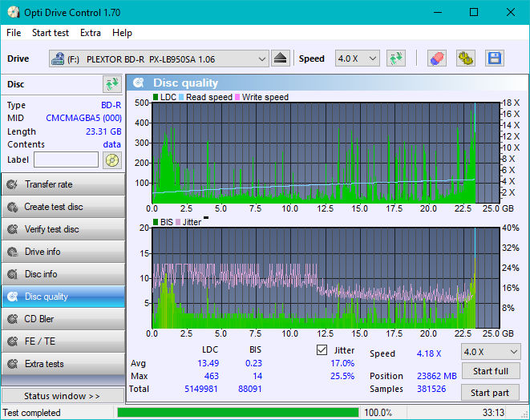Open settings via the yellow gears icon
This screenshot has width=530, height=420.
tap(465, 59)
